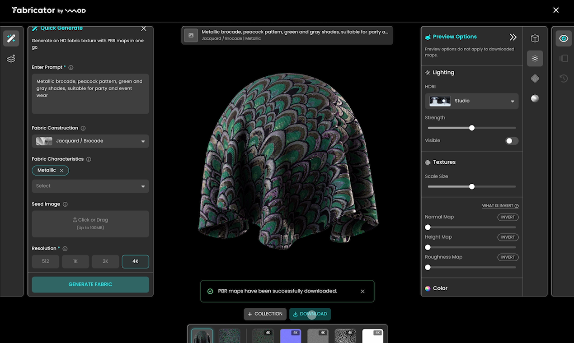Open the Fabric Characteristics Select dropdown

point(90,186)
